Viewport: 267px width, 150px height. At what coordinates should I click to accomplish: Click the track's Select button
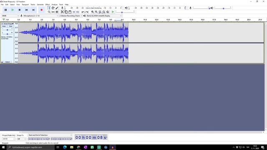8,62
